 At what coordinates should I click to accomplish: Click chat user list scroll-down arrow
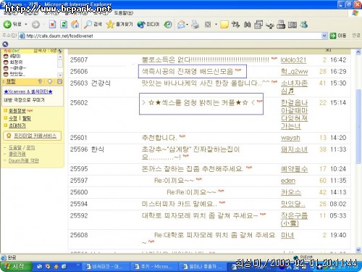pos(60,75)
